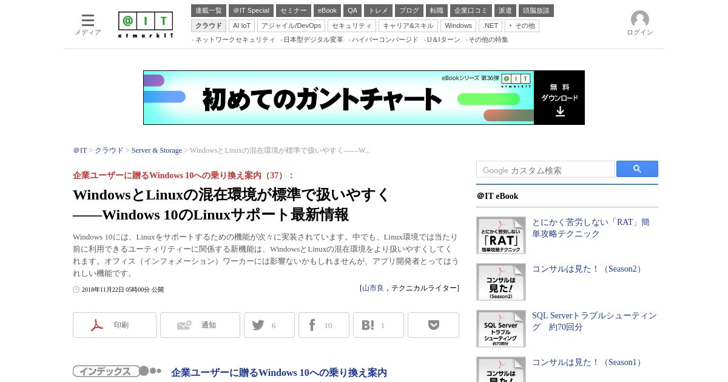Open U＆Iターン feature link
Screen dimensions: 728x382
tap(443, 39)
